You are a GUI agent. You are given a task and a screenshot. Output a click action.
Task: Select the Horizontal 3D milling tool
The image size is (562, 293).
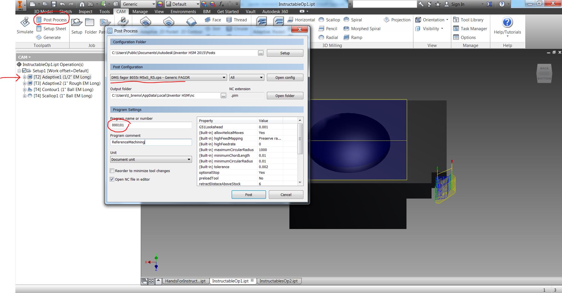[x=301, y=20]
